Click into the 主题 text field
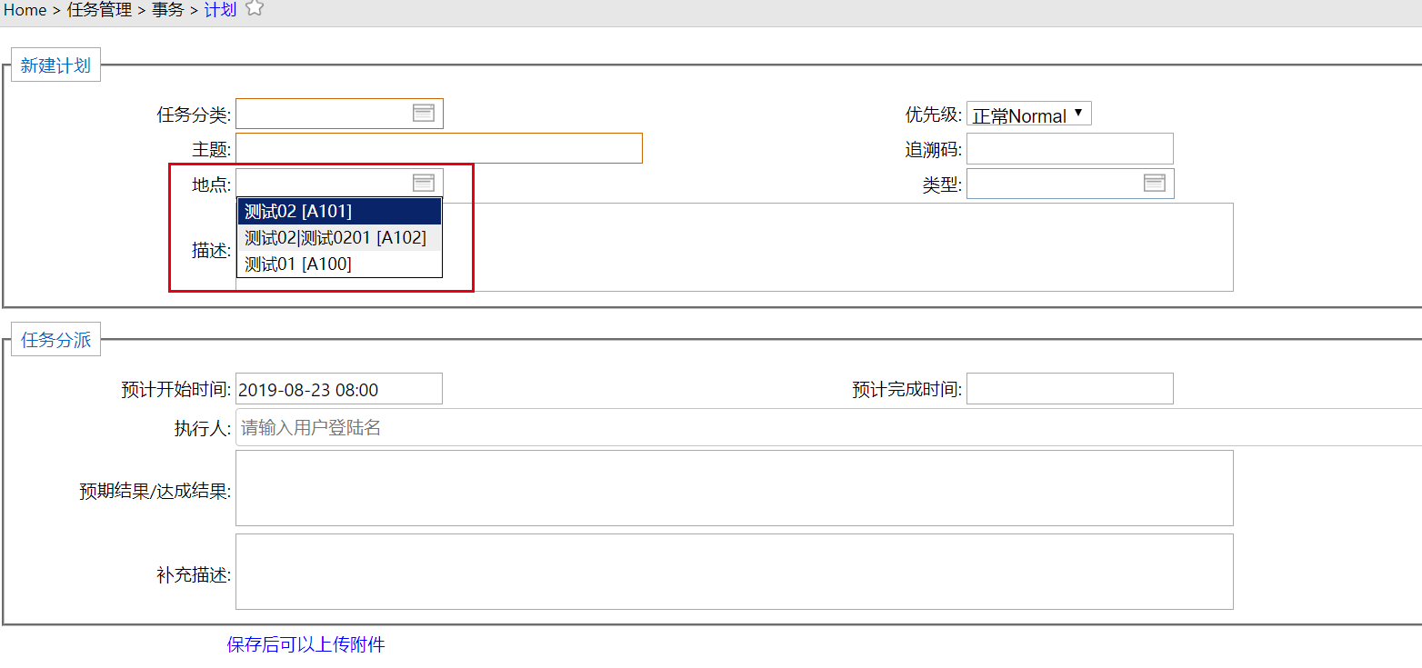 click(439, 148)
